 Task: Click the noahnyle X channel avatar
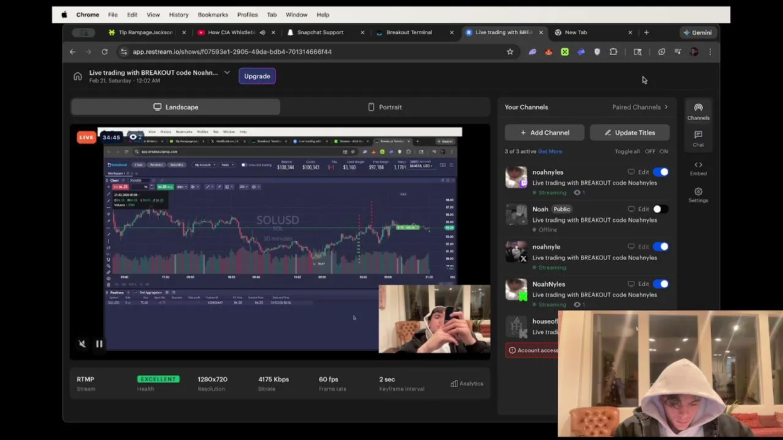click(516, 252)
